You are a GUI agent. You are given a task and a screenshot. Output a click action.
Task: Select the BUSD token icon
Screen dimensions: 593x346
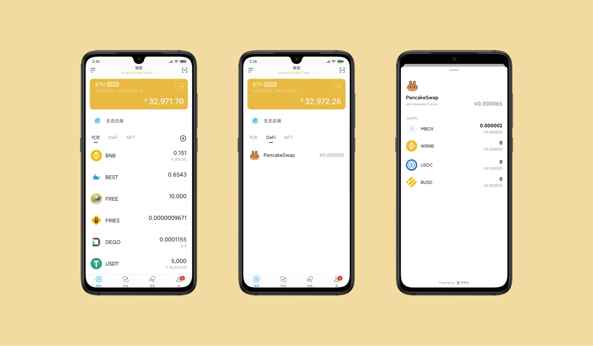(x=412, y=181)
